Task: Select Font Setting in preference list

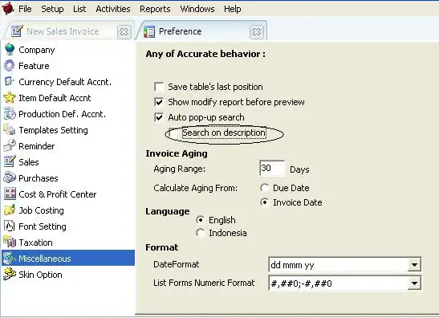Action: tap(43, 226)
